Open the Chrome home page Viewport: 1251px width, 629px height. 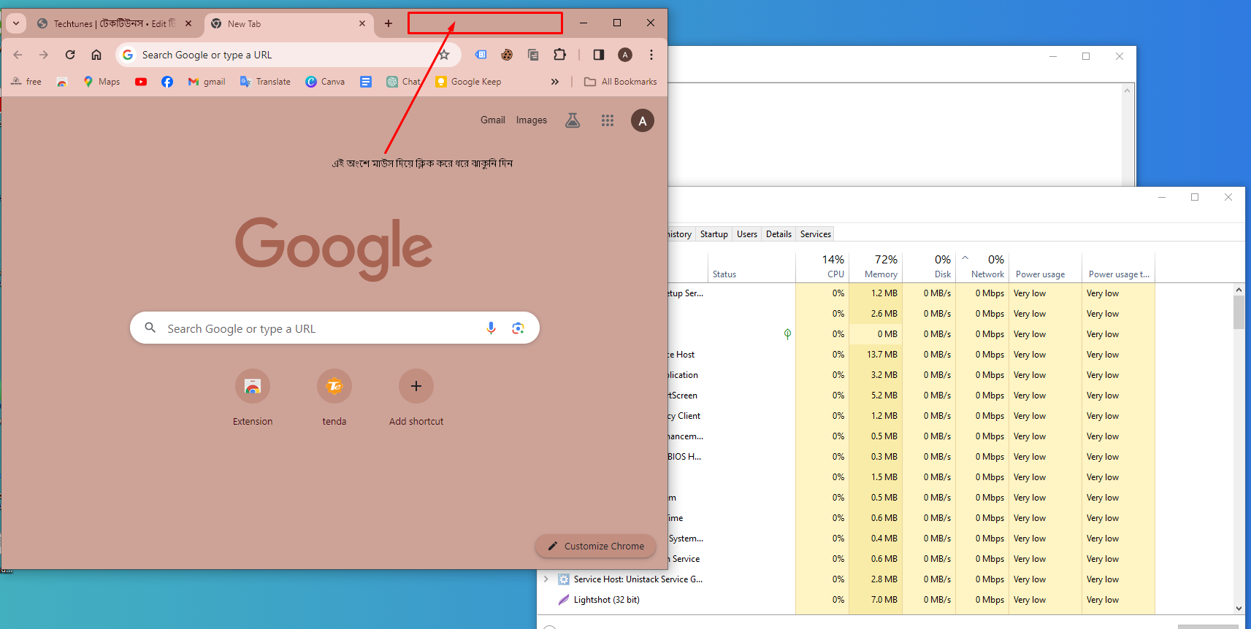pos(96,55)
